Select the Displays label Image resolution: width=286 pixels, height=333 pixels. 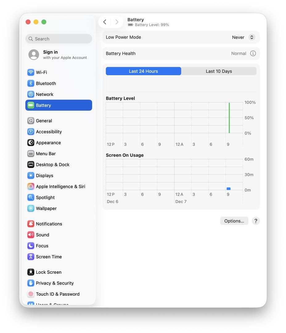click(x=45, y=176)
